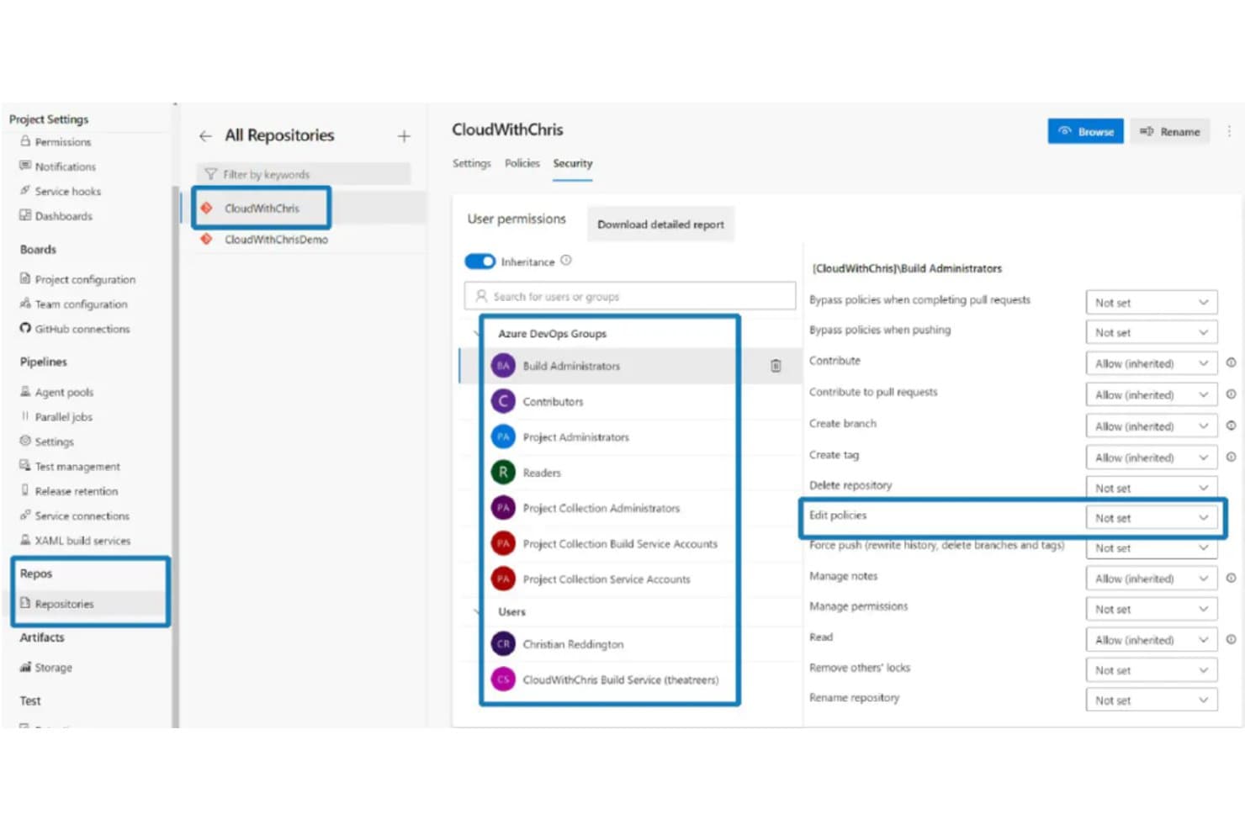
Task: Select the Security tab
Action: (x=572, y=163)
